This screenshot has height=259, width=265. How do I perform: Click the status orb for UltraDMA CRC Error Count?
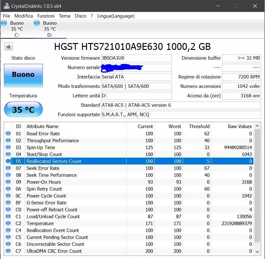8,251
